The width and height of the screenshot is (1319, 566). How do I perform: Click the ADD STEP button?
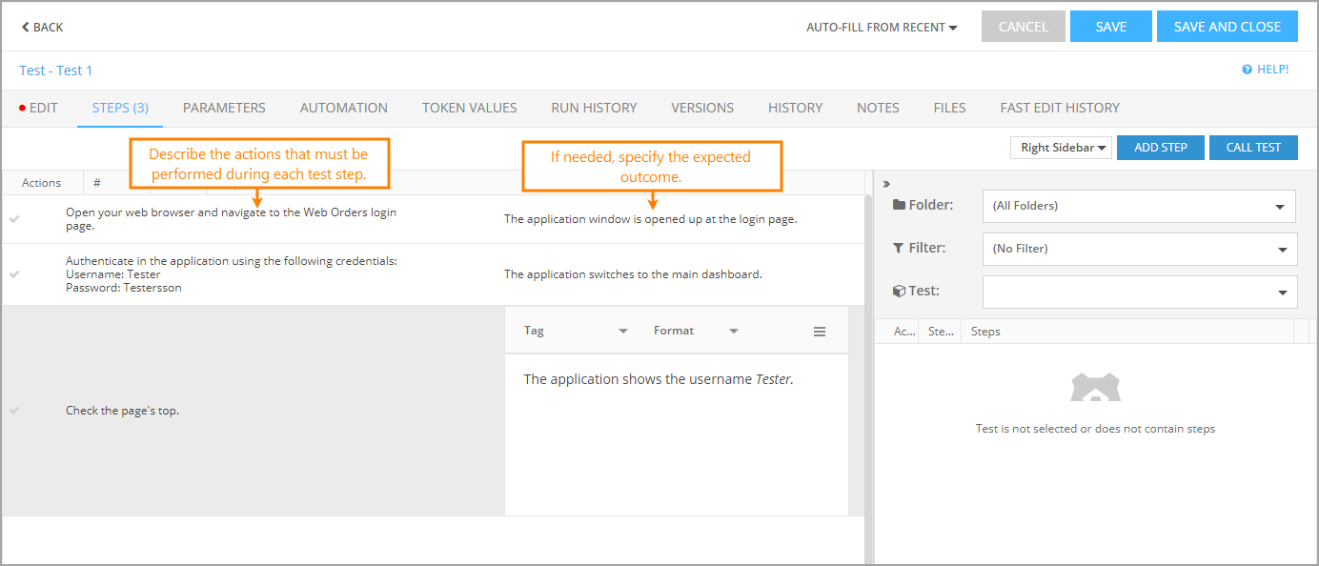point(1160,148)
